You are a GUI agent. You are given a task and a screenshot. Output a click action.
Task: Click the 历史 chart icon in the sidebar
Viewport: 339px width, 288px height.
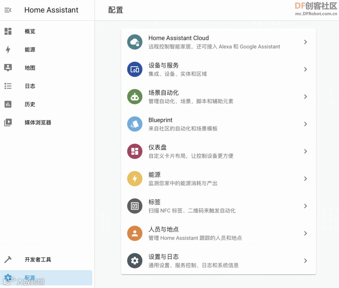point(8,104)
